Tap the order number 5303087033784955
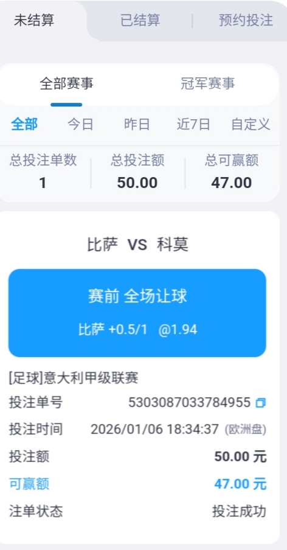The image size is (287, 550). click(x=189, y=403)
